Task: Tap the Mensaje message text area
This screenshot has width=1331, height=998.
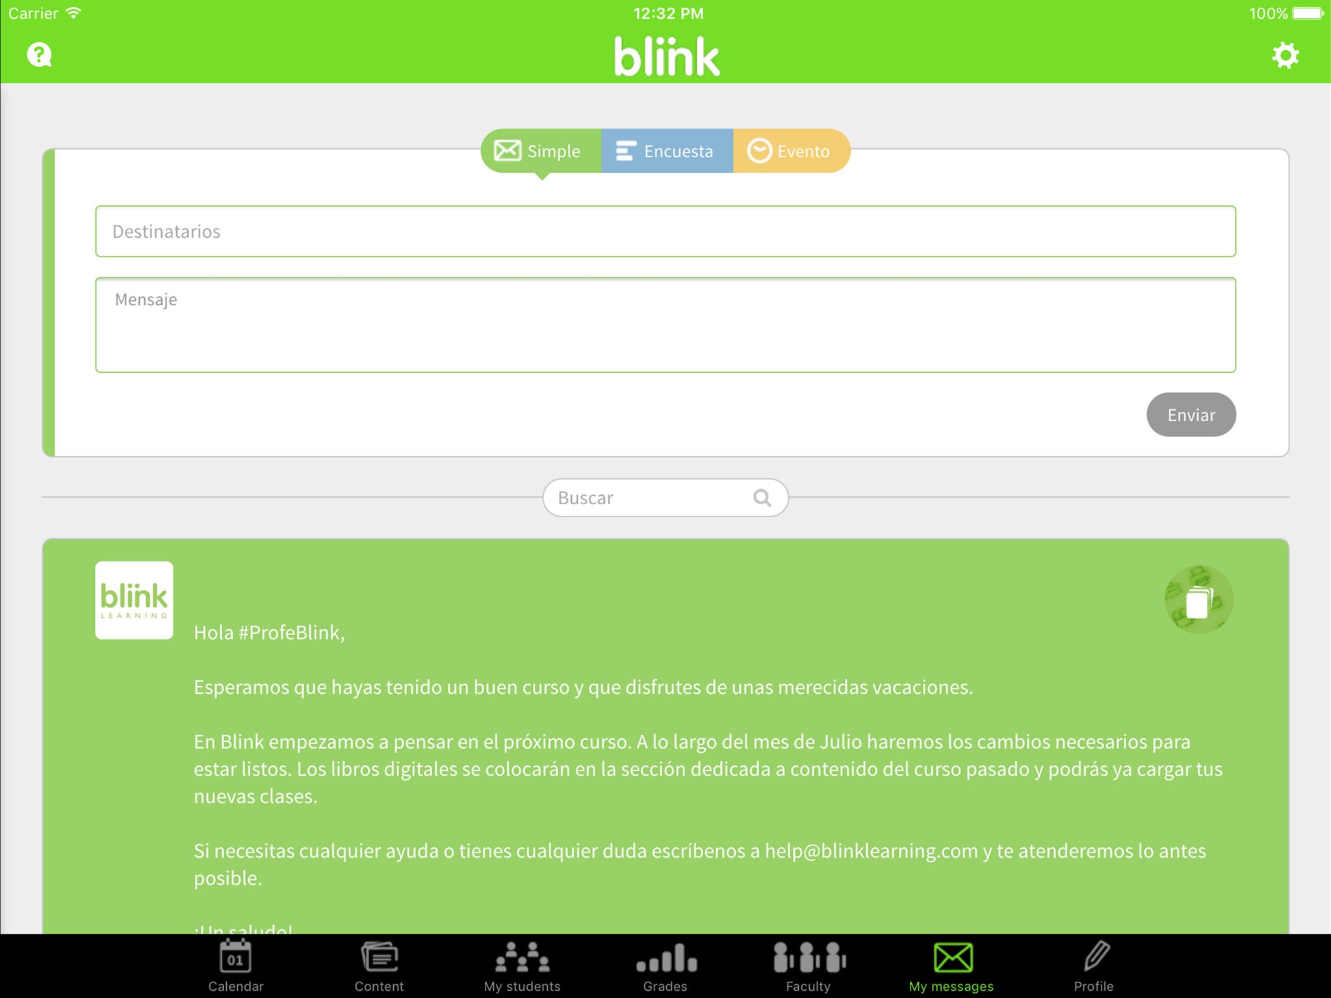Action: pos(665,325)
